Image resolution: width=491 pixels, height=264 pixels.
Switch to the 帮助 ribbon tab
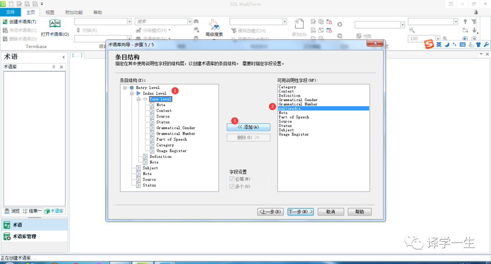click(x=98, y=12)
